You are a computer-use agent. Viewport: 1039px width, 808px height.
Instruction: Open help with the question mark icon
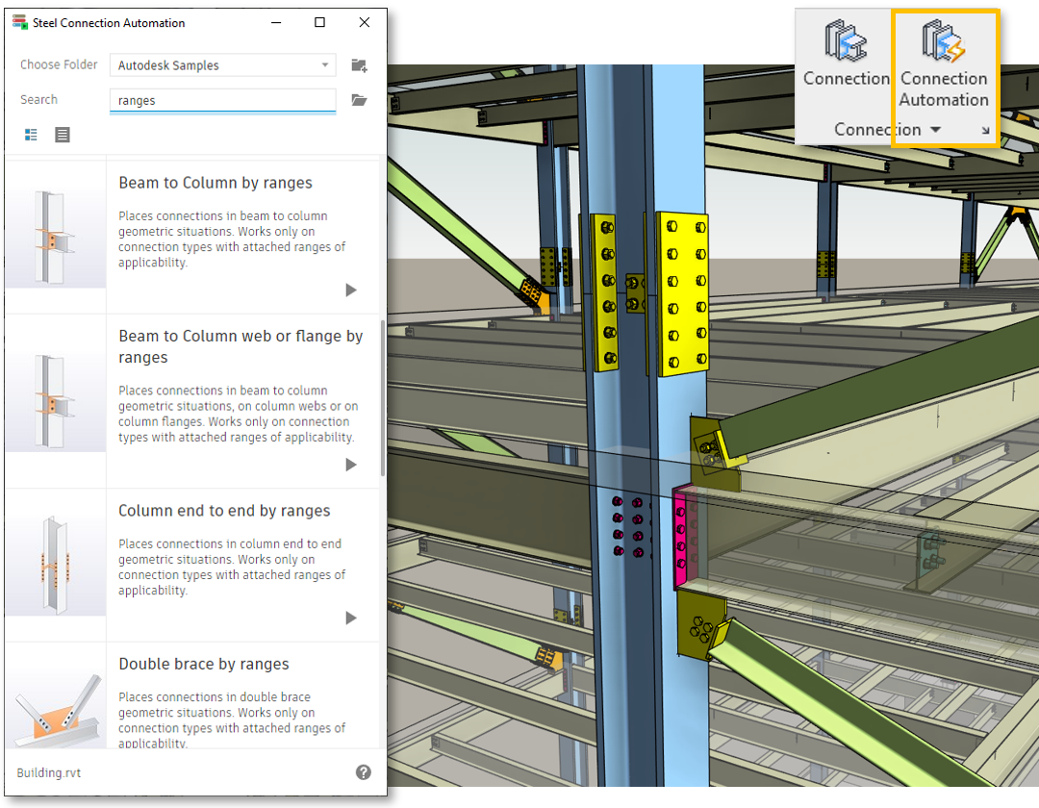(363, 772)
